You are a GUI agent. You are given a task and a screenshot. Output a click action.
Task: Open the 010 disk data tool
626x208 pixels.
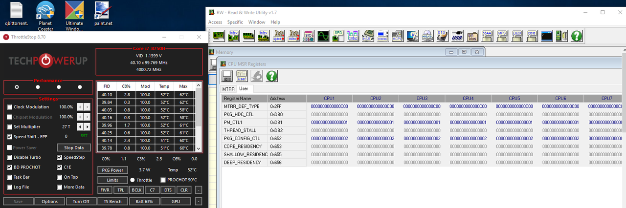pos(443,36)
